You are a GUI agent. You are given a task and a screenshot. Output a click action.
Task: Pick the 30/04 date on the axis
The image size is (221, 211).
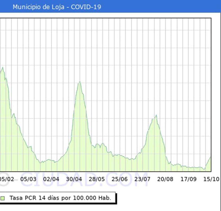74,179
